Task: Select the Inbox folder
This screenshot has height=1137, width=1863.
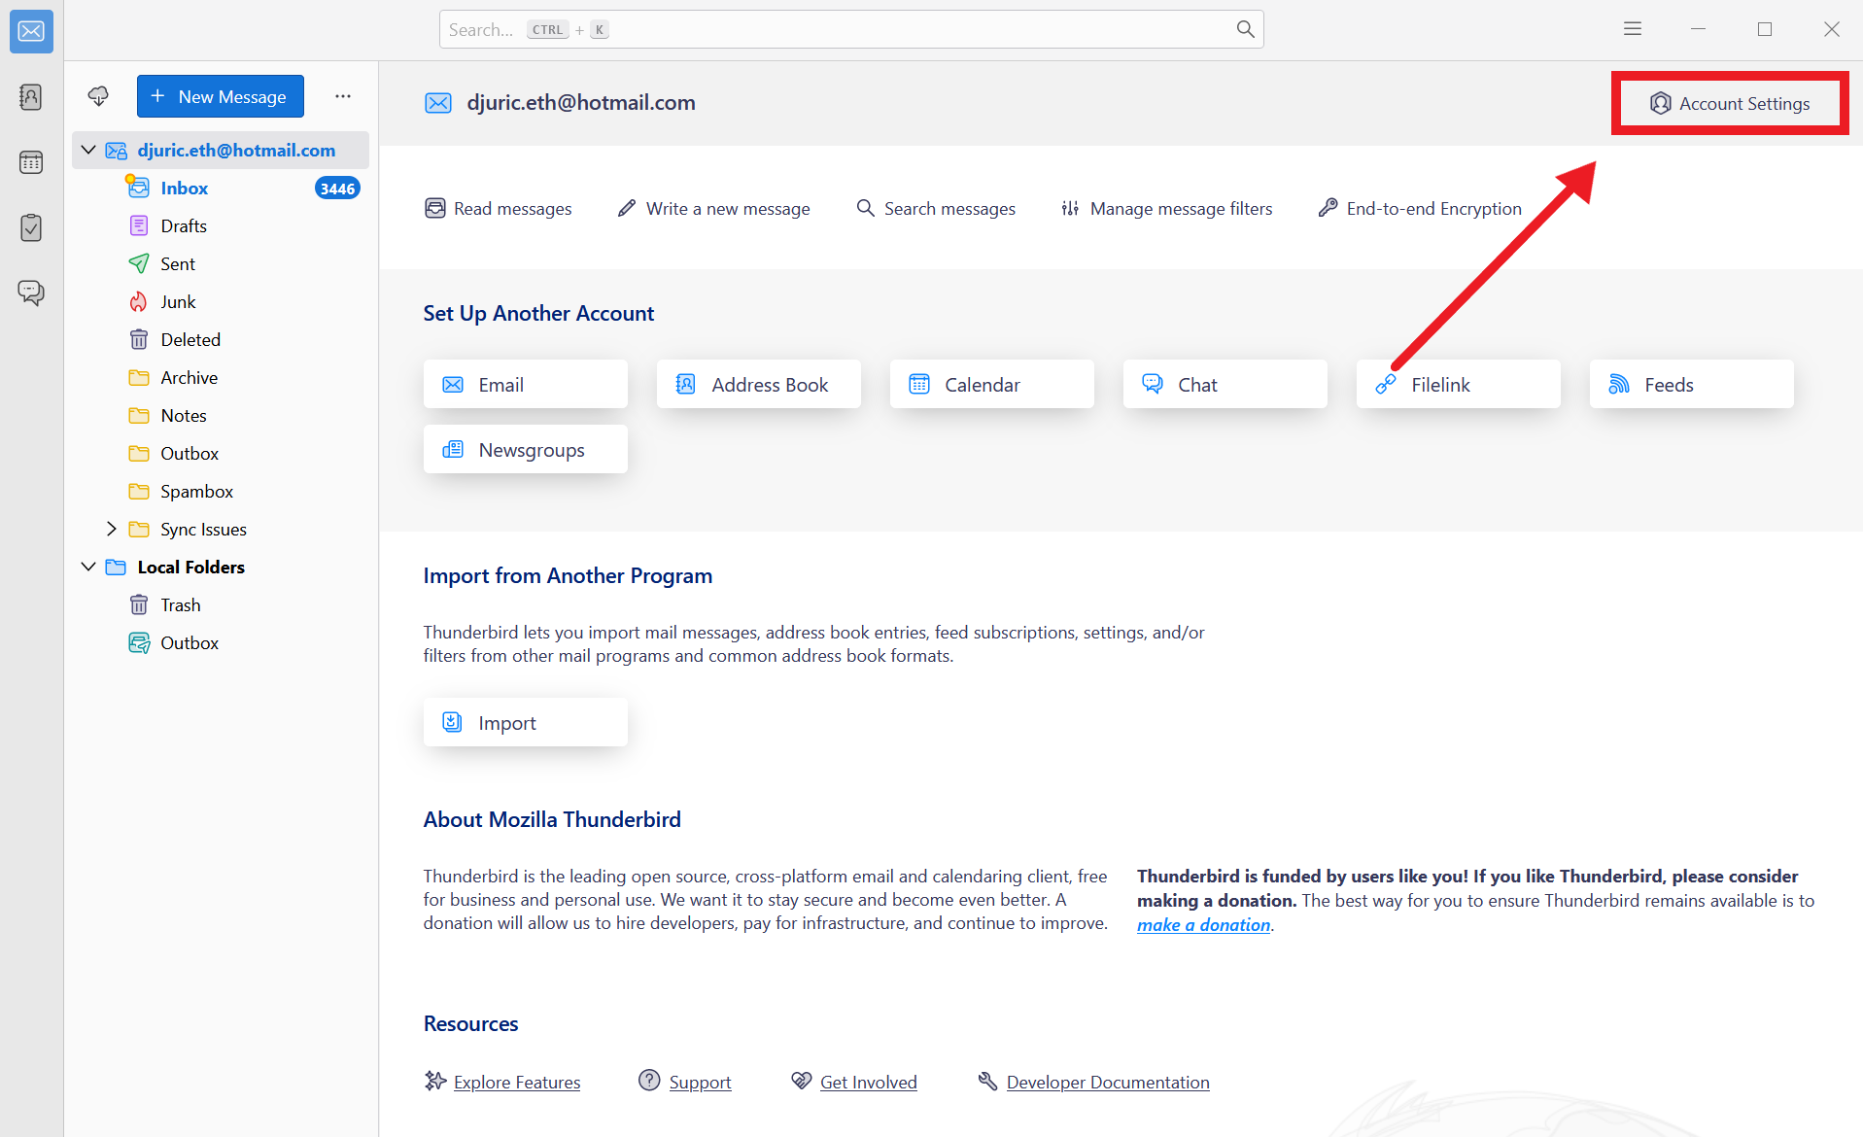Action: click(185, 189)
